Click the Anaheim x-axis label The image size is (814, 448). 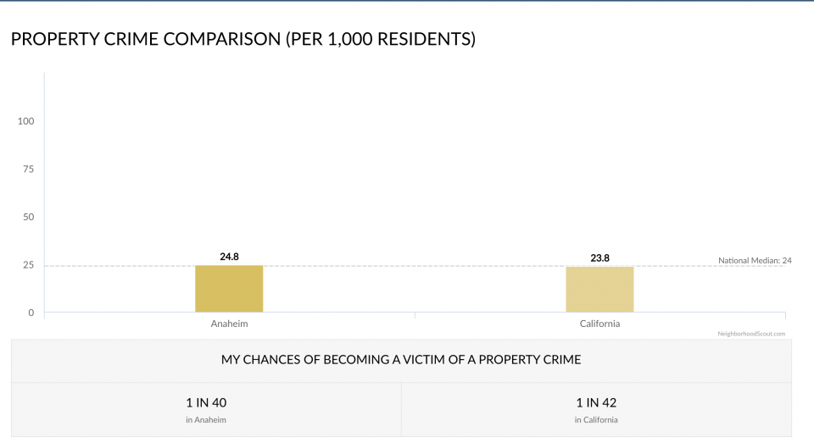click(229, 324)
